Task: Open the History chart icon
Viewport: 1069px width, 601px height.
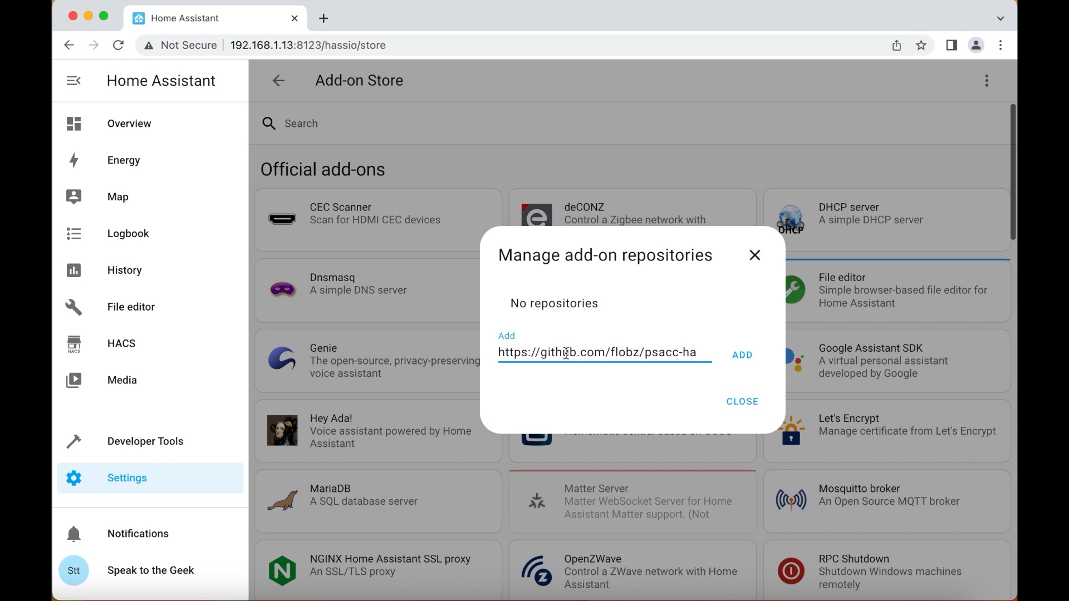Action: pos(73,270)
